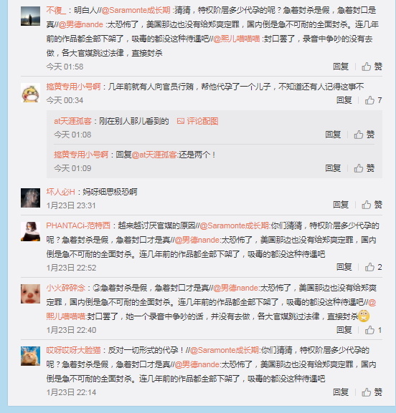The image size is (396, 413).
Task: Like 搞黄专用小号啊's comment with 7 likes
Action: (373, 100)
